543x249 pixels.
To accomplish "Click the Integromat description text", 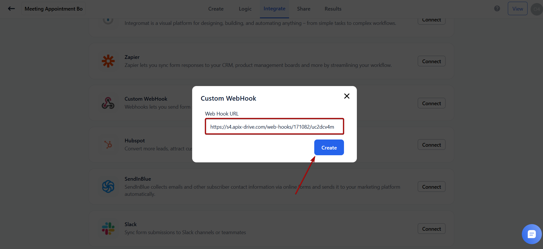I will click(260, 23).
